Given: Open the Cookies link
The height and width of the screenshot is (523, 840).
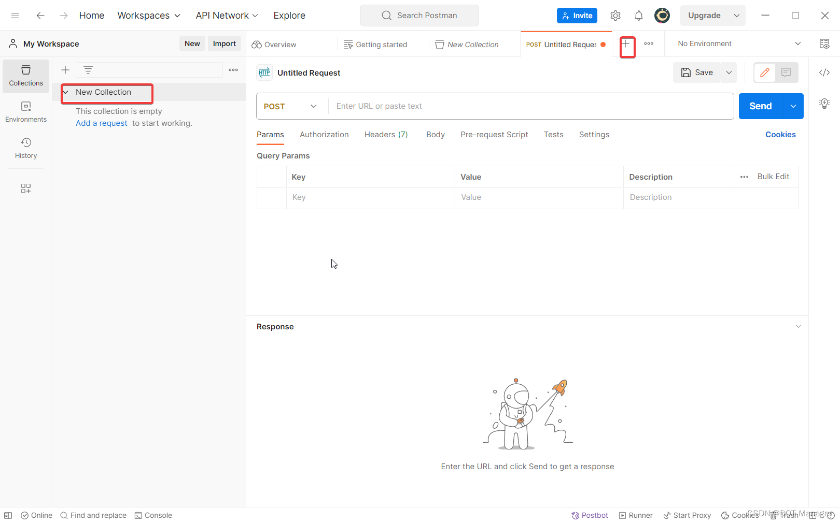Looking at the screenshot, I should 780,135.
